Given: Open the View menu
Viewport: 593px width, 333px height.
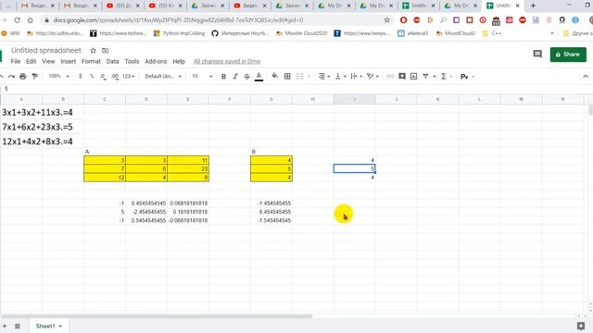Looking at the screenshot, I should [48, 61].
